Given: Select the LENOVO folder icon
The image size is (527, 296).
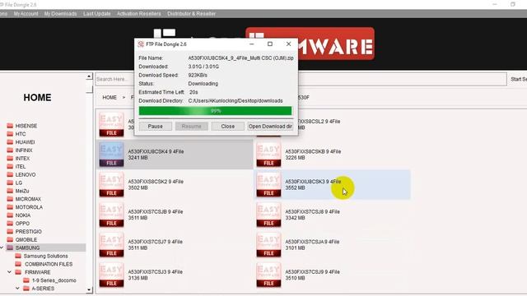Looking at the screenshot, I should (x=10, y=174).
